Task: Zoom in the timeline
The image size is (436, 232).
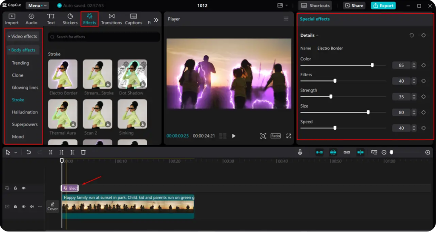Action: pos(427,152)
